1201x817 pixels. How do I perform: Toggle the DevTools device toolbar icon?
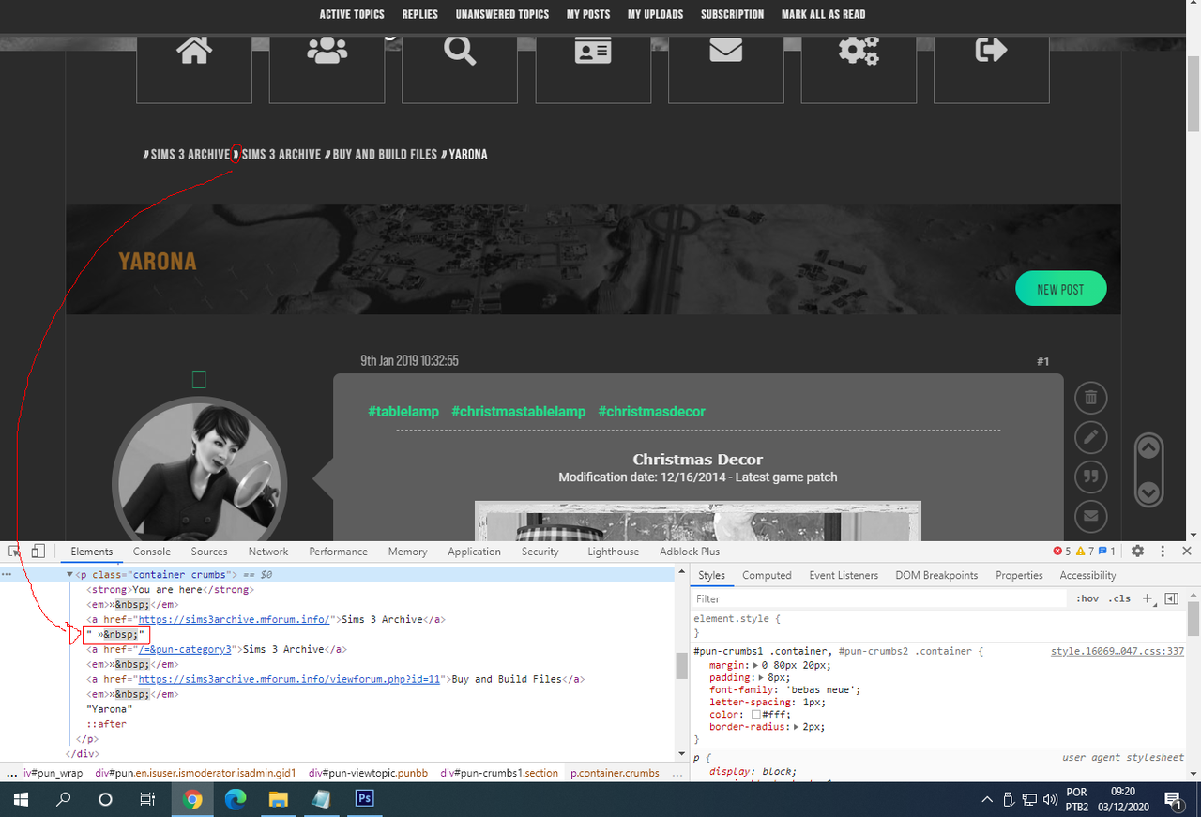38,552
